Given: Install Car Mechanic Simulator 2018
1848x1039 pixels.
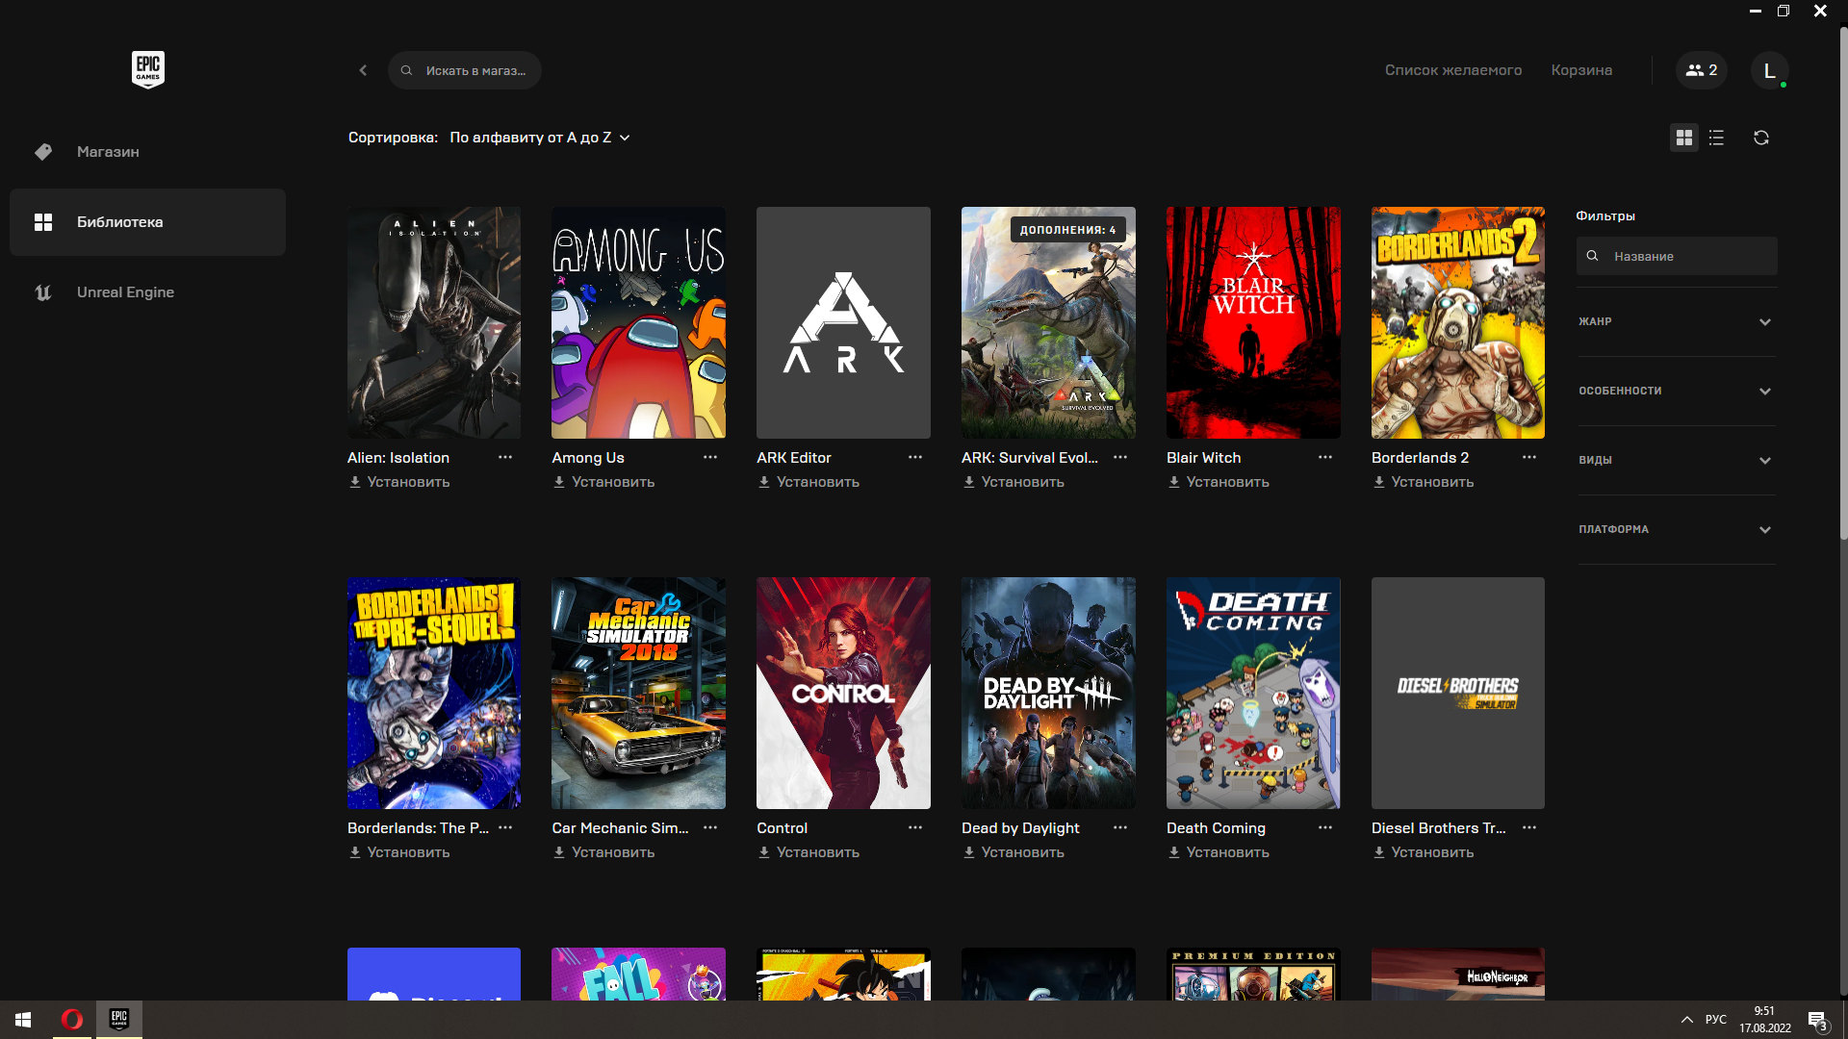Looking at the screenshot, I should pyautogui.click(x=603, y=852).
